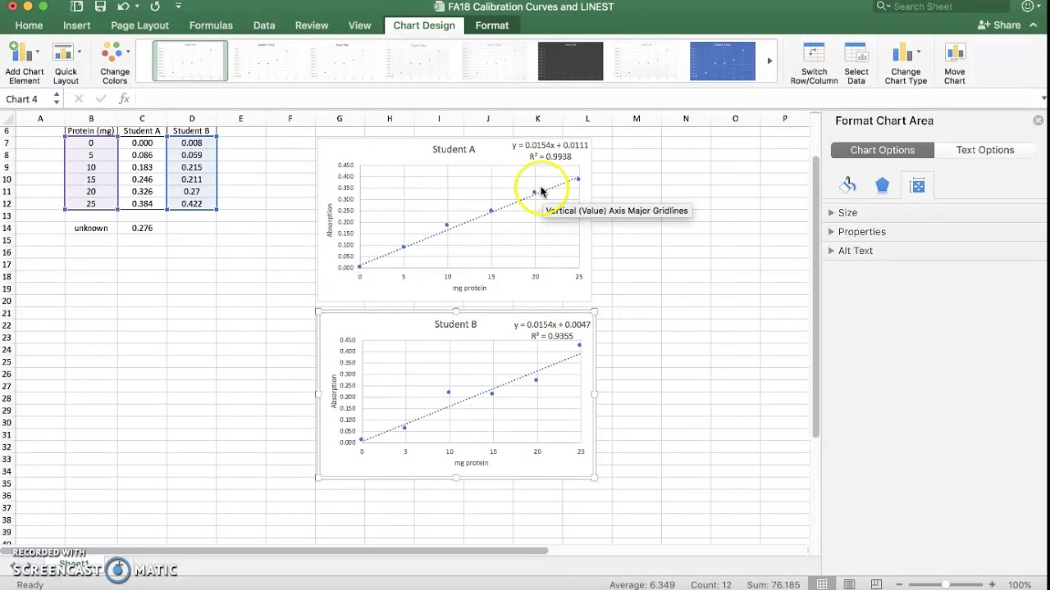Viewport: 1050px width, 590px height.
Task: Click the formula bar cancel X icon
Action: pyautogui.click(x=79, y=99)
